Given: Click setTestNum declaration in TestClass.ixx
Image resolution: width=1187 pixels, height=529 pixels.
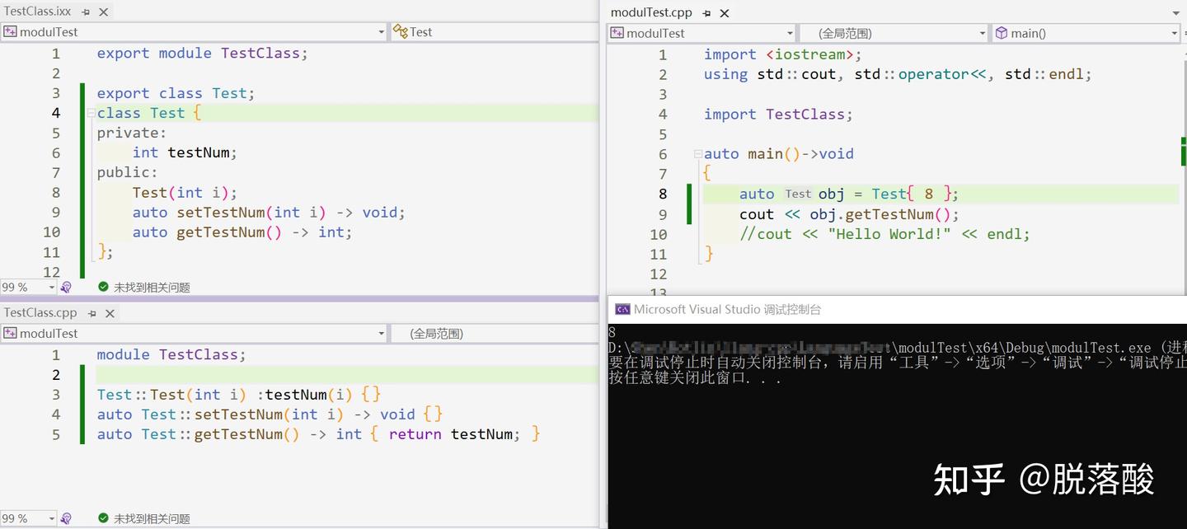Looking at the screenshot, I should pyautogui.click(x=269, y=213).
